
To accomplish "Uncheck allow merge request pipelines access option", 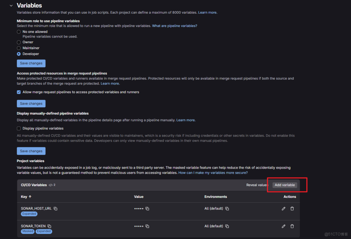I will tap(19, 92).
